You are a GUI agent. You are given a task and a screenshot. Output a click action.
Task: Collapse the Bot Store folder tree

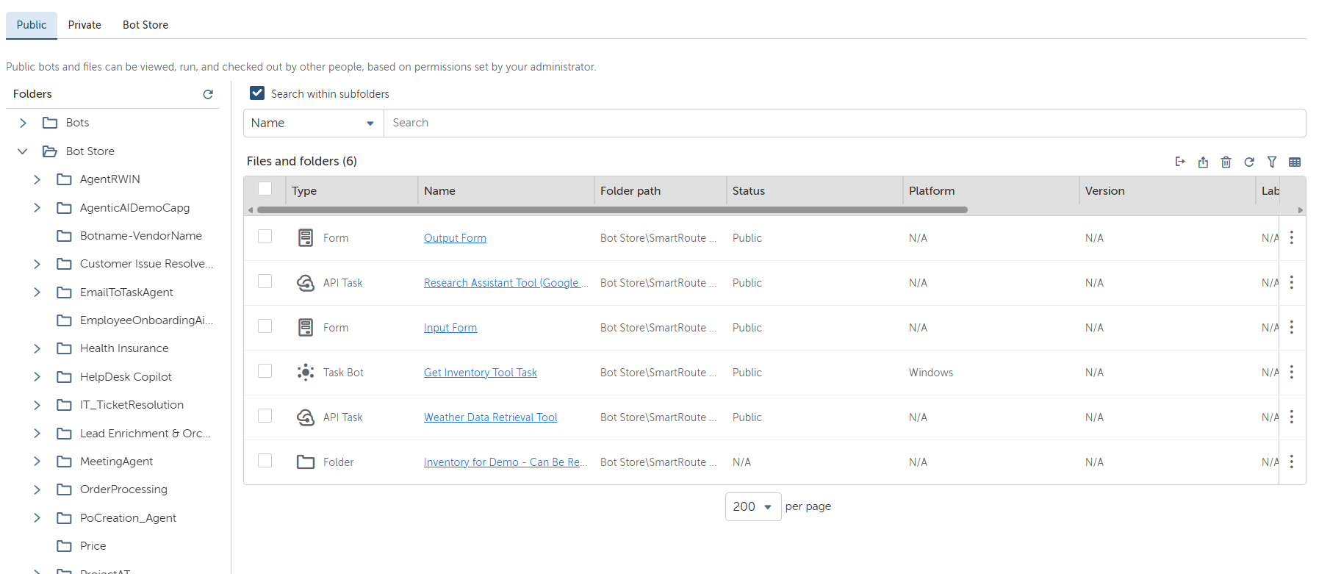click(23, 151)
